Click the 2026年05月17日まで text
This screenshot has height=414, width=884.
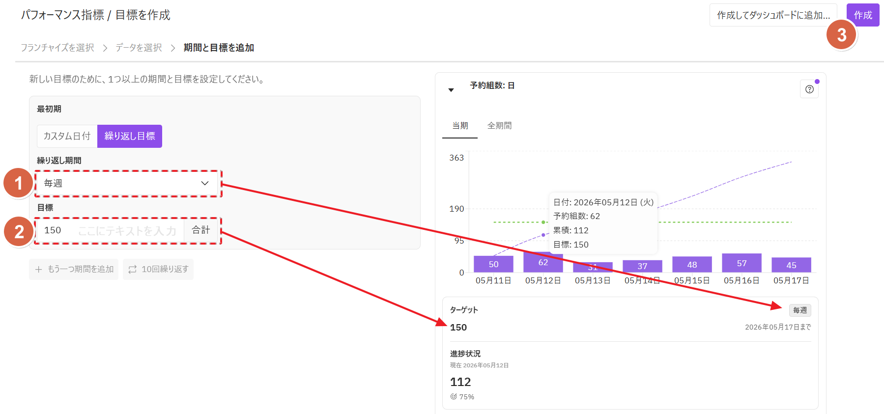[x=778, y=327]
